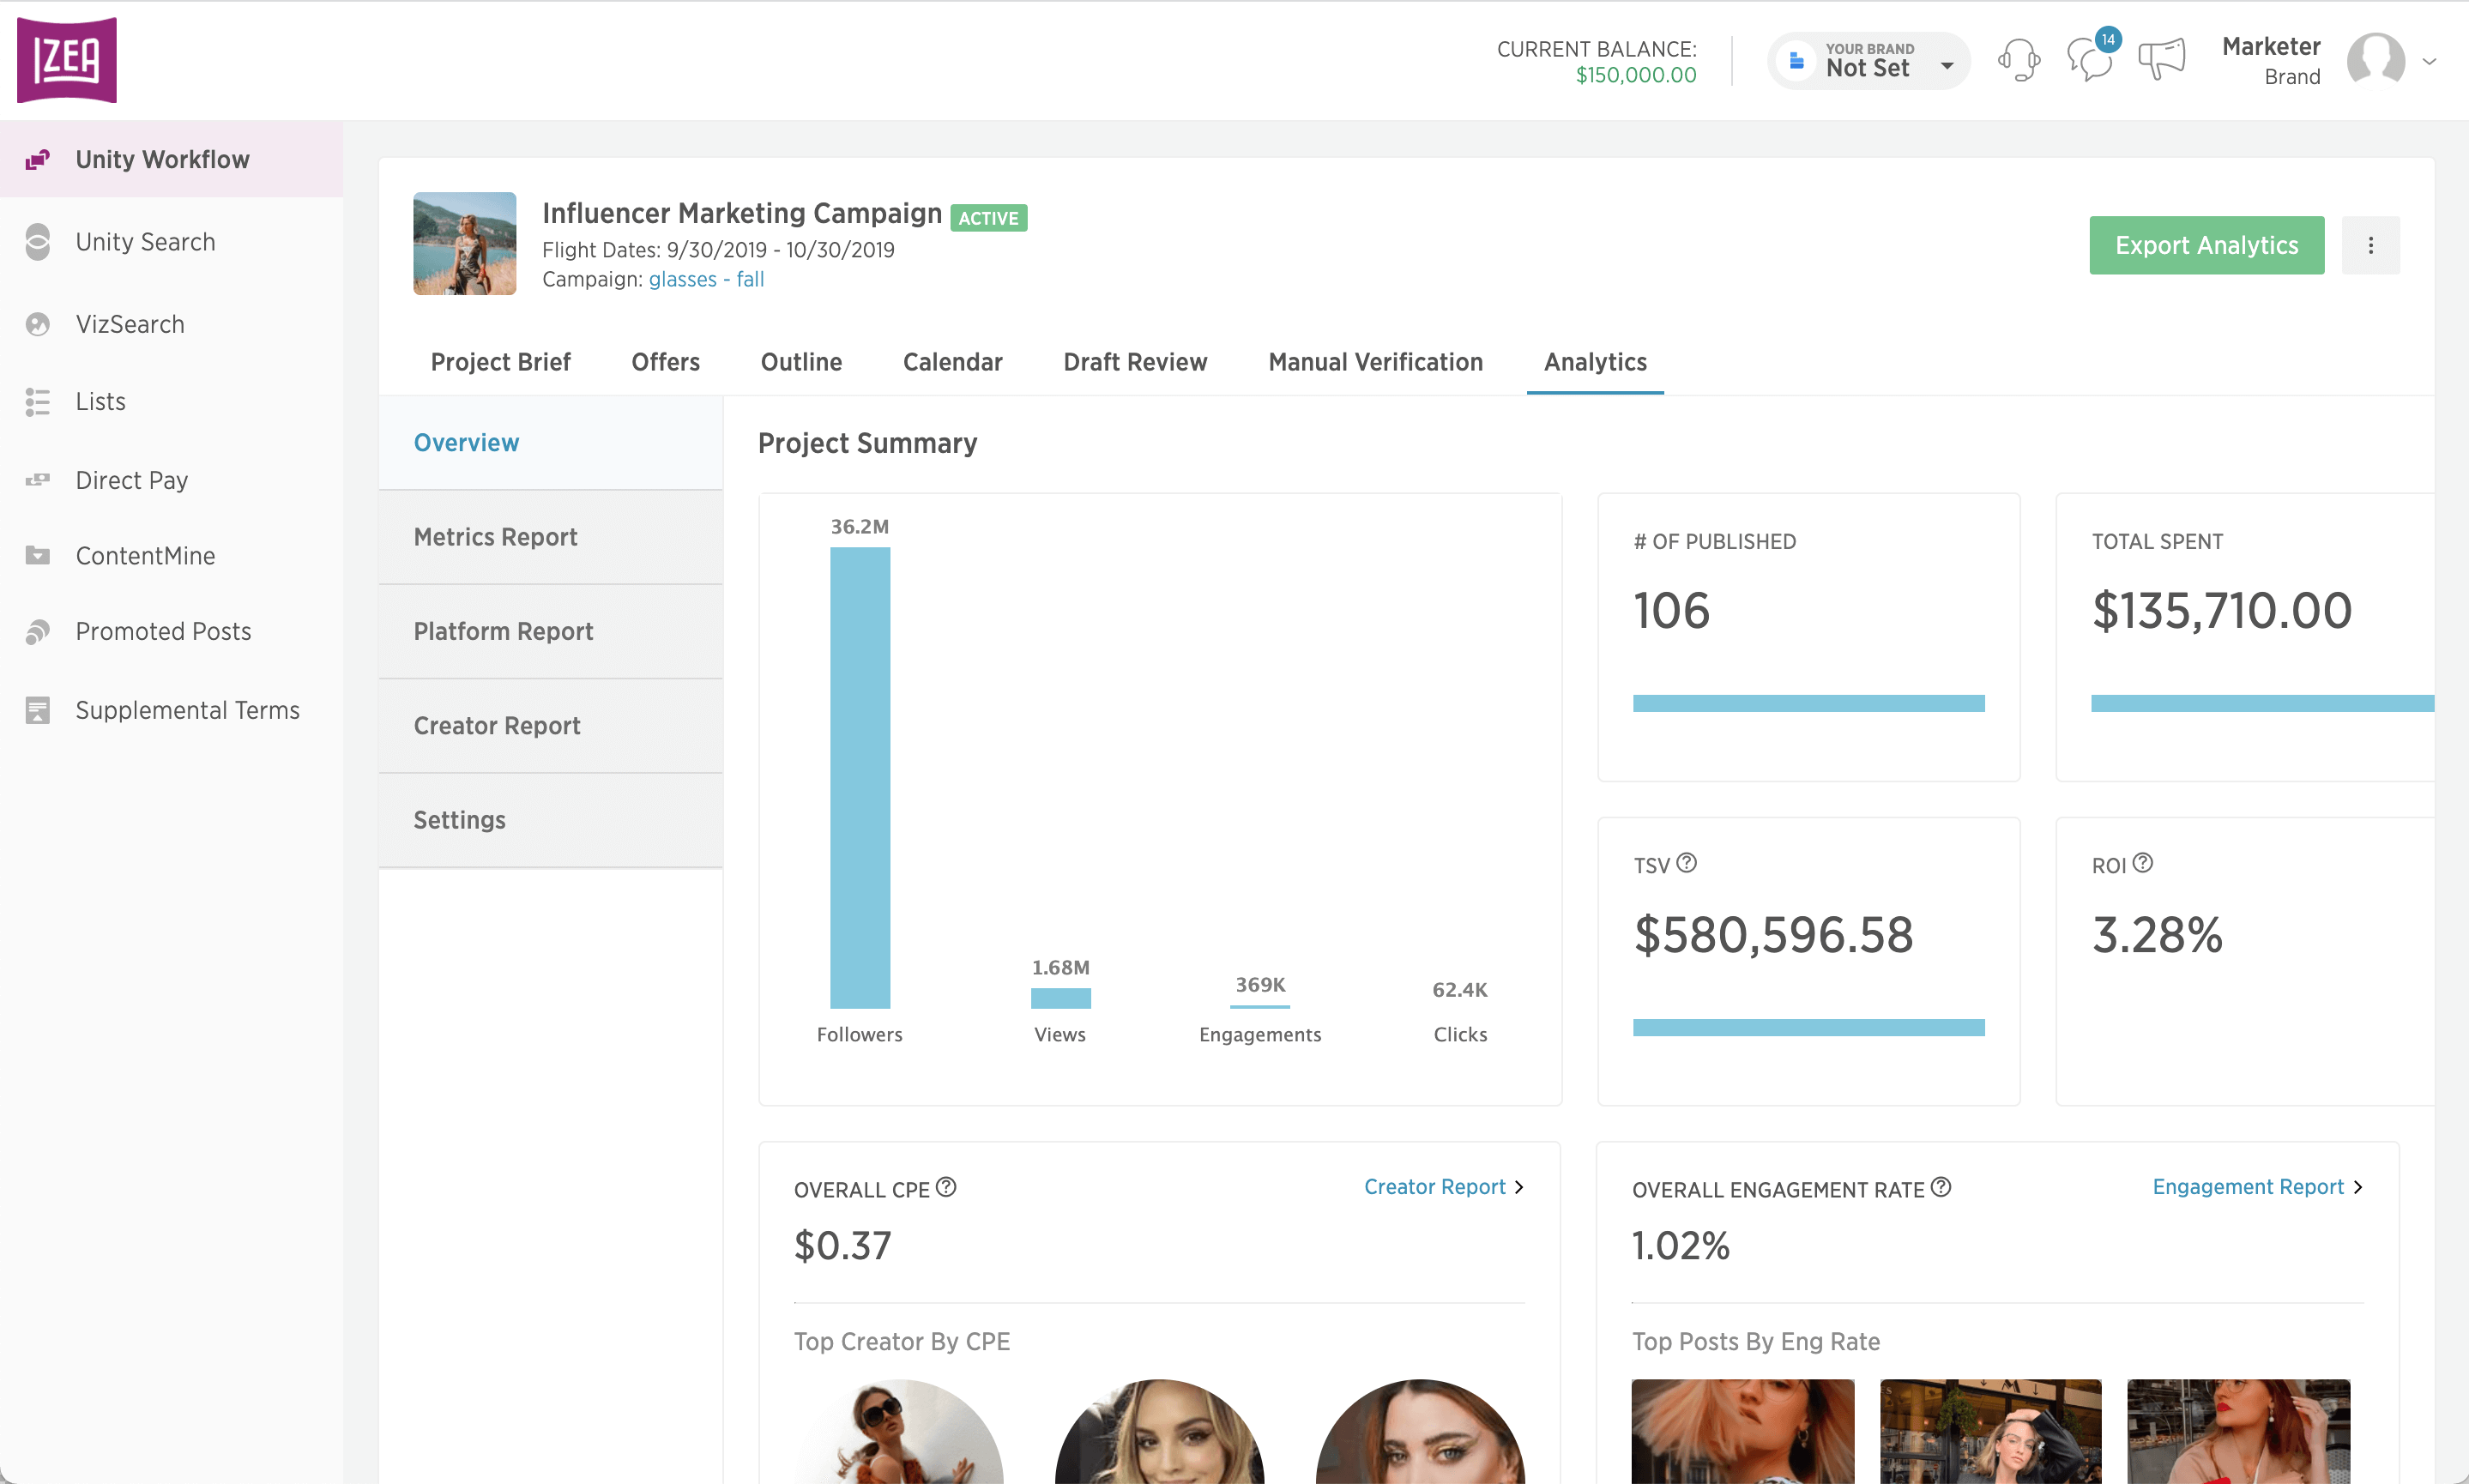The height and width of the screenshot is (1484, 2469).
Task: Open Unity Workflow icon in sidebar
Action: tap(38, 160)
